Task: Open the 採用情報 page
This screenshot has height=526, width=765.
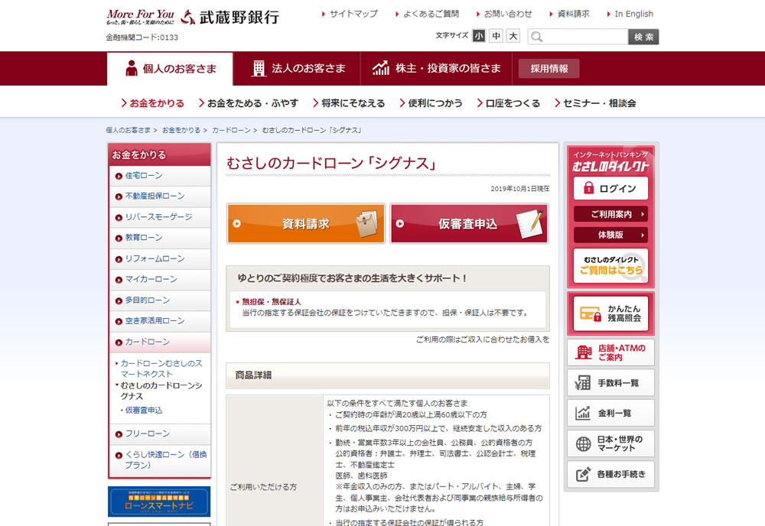Action: (549, 69)
